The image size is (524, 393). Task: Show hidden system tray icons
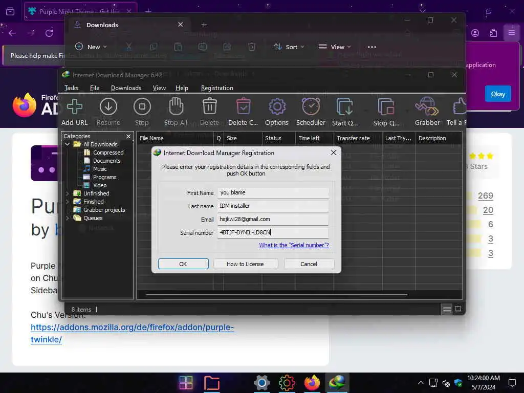pyautogui.click(x=421, y=383)
